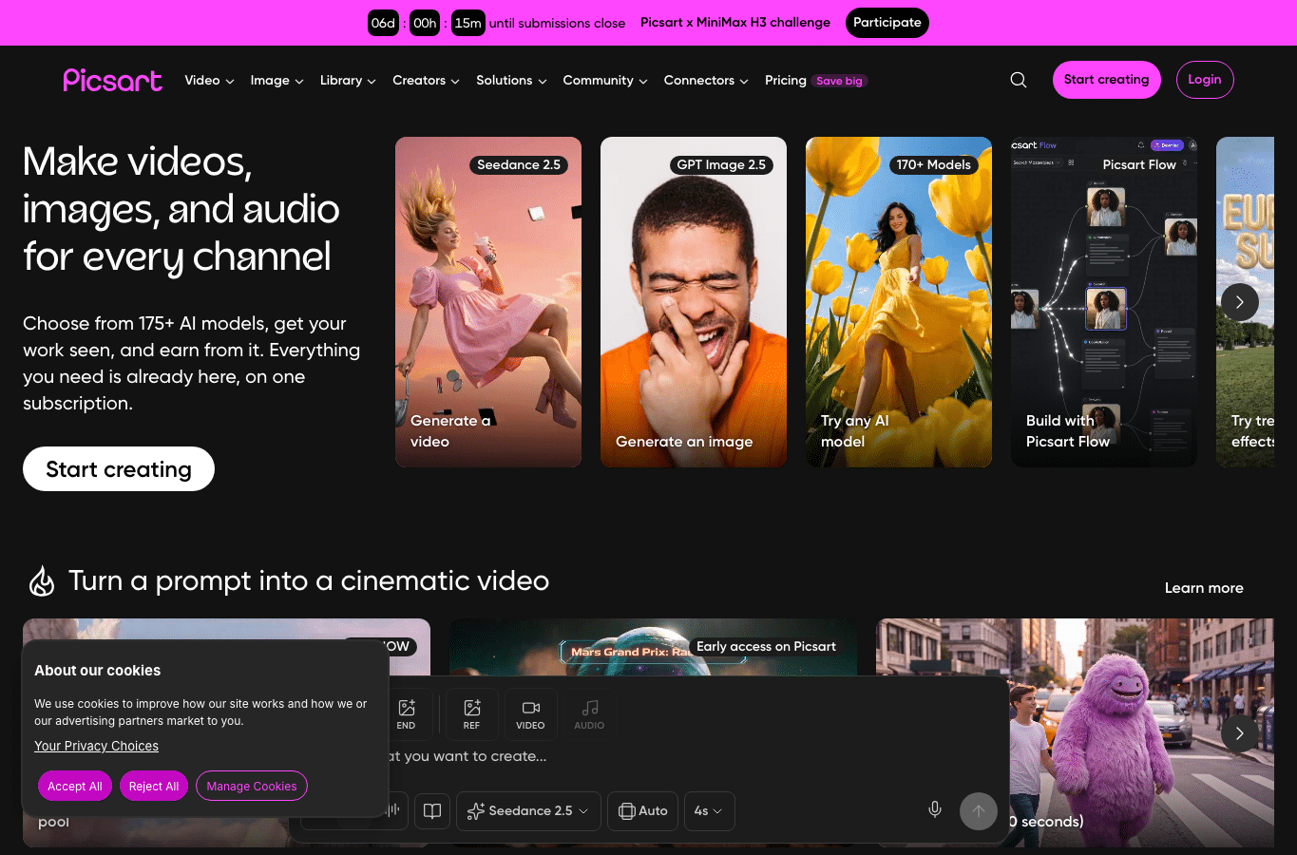
Task: Click Participate in the top banner
Action: 887,23
